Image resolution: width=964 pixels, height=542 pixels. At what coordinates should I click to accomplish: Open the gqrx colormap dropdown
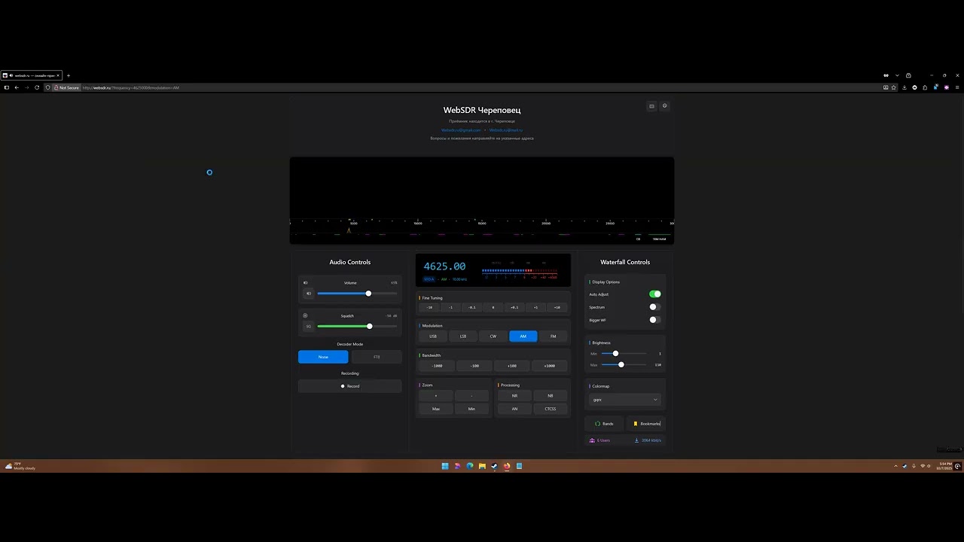pyautogui.click(x=625, y=400)
